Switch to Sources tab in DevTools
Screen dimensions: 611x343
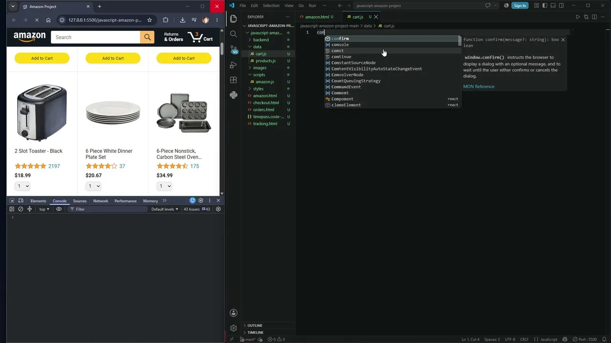click(80, 201)
